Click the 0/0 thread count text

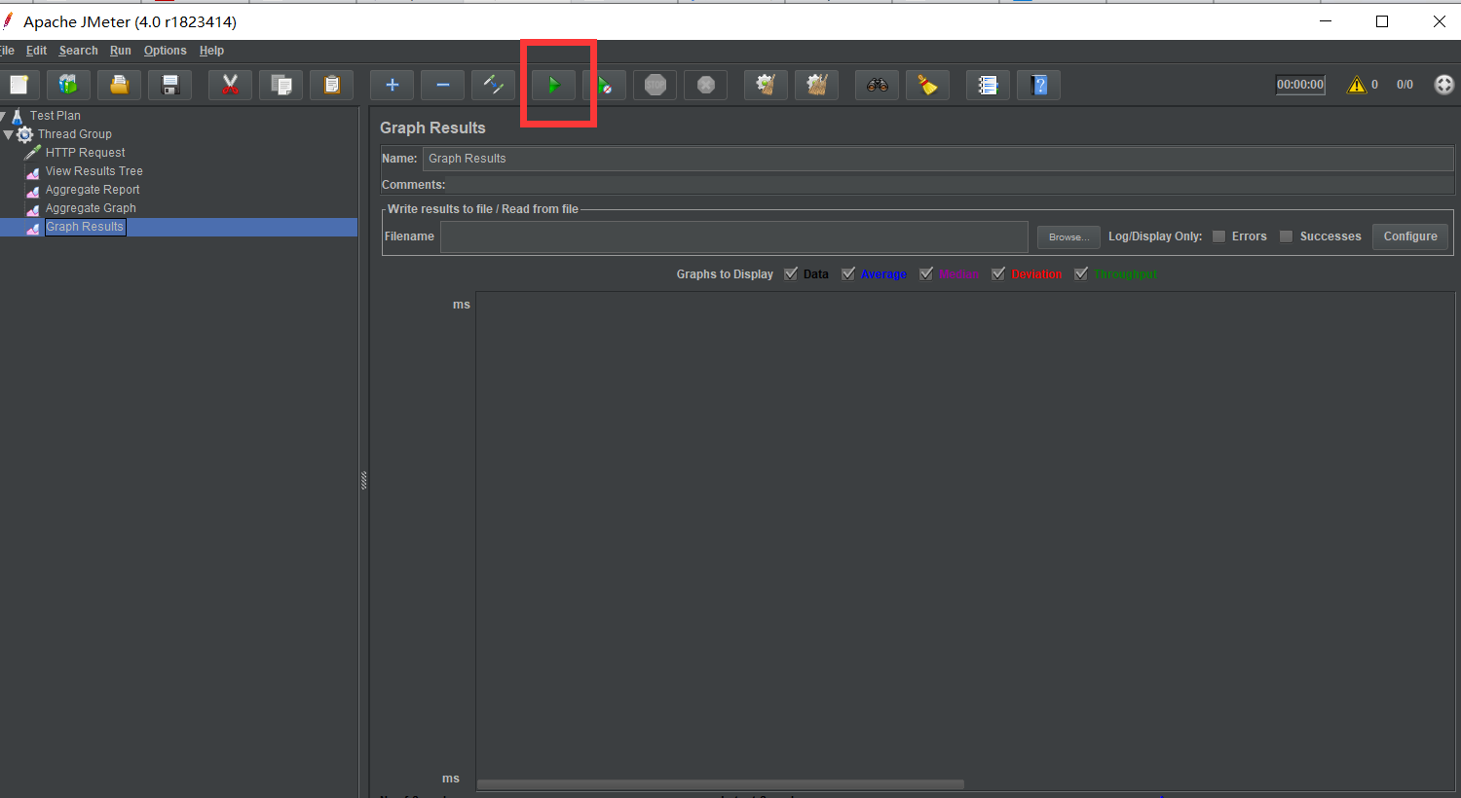[x=1405, y=85]
